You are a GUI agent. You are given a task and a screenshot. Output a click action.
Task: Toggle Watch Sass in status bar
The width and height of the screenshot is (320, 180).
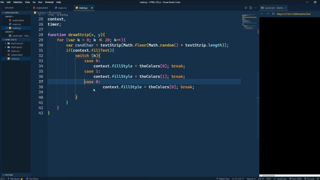click(x=222, y=178)
